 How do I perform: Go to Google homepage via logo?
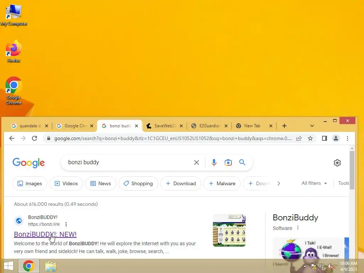(x=28, y=163)
